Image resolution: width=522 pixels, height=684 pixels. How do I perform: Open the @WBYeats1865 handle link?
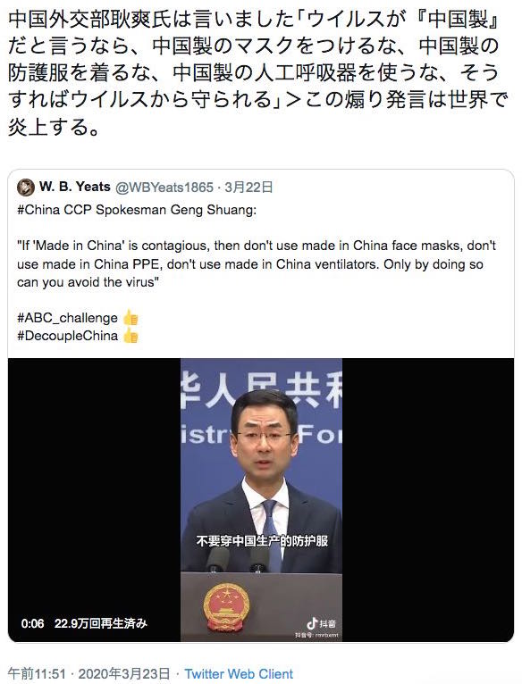pyautogui.click(x=164, y=188)
